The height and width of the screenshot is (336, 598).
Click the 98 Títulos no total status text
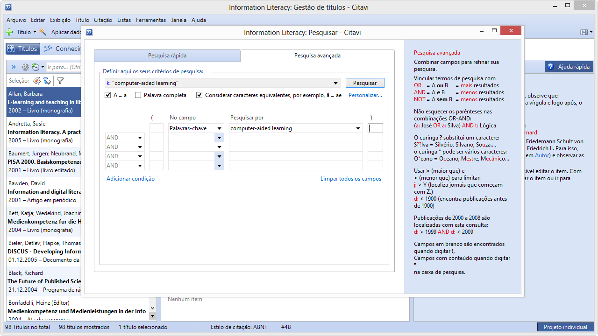coord(28,327)
